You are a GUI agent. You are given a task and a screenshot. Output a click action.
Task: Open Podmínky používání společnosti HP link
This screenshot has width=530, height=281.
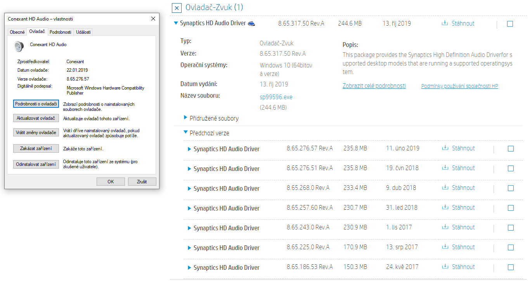459,86
